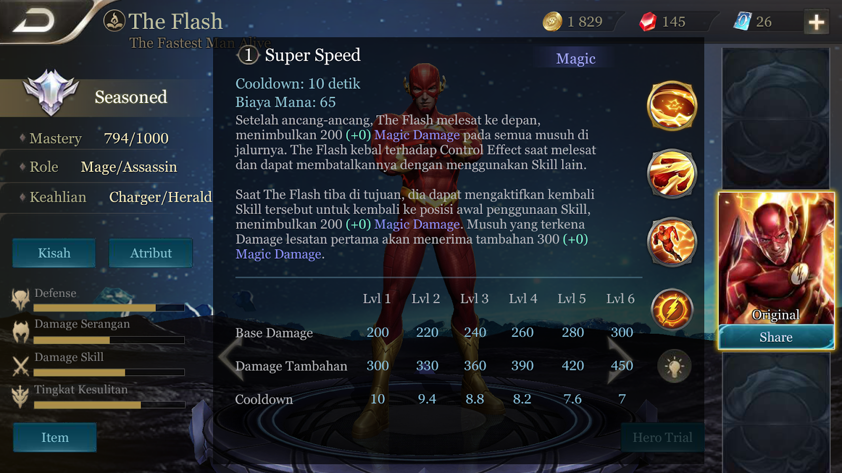Tap the Magic damage type label
This screenshot has height=473, width=842.
[x=576, y=58]
